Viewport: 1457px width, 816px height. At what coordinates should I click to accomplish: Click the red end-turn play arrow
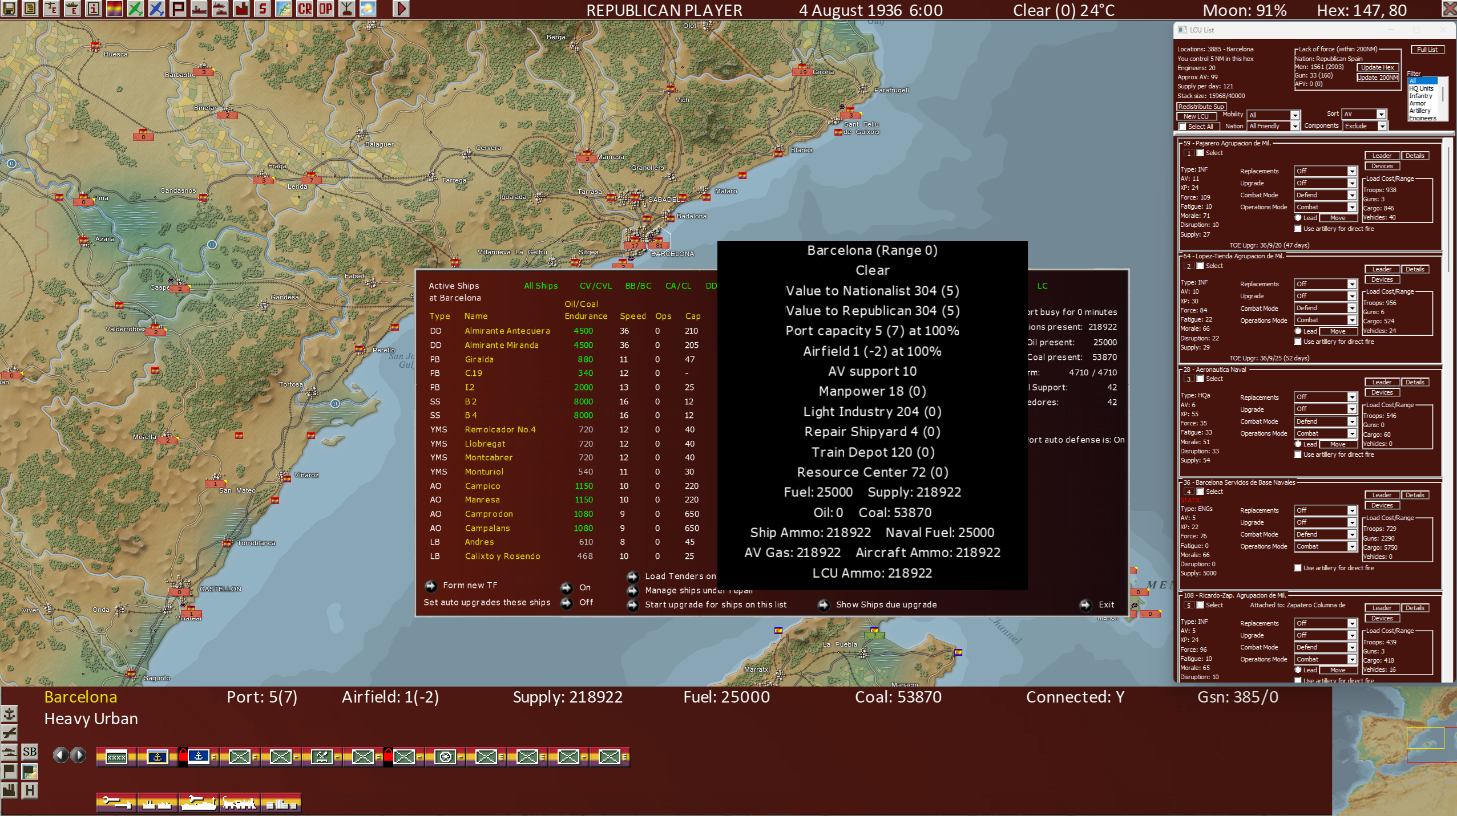[x=401, y=9]
